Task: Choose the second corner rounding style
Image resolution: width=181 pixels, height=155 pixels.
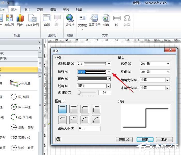Action: [x=74, y=109]
